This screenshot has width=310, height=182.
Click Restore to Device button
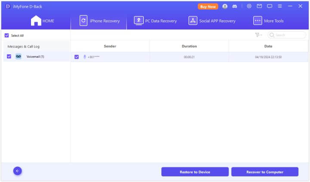[x=195, y=172]
